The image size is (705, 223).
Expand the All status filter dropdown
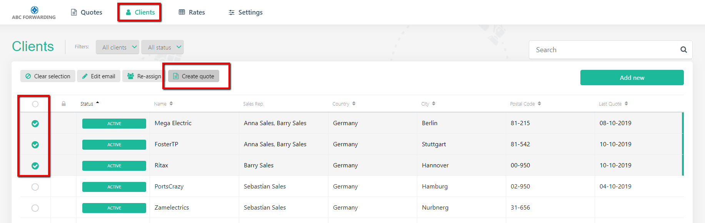click(x=162, y=47)
